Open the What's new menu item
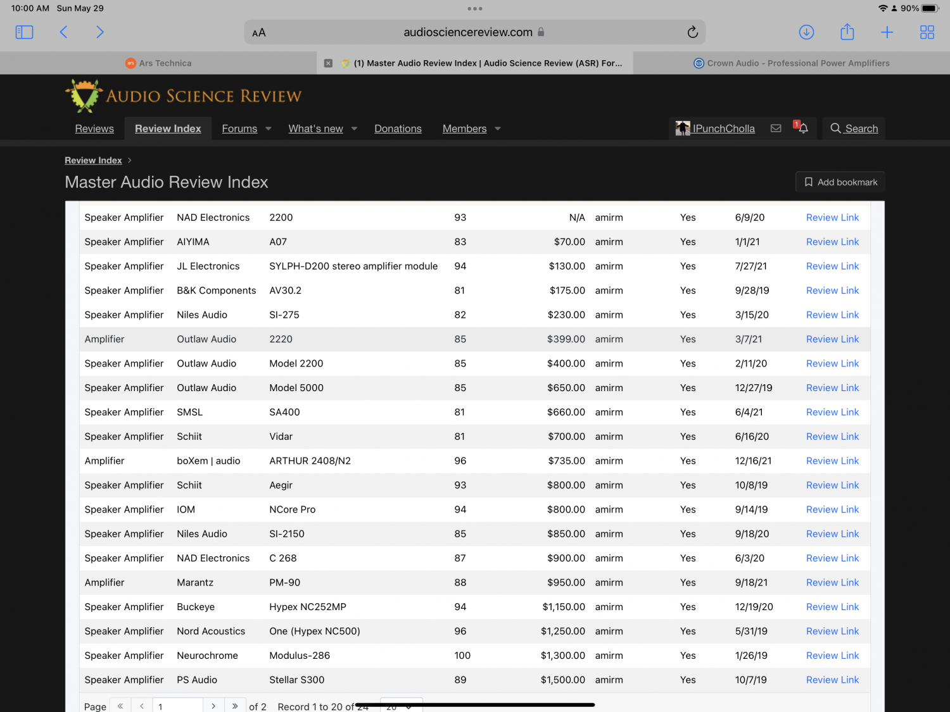The height and width of the screenshot is (712, 950). 316,128
